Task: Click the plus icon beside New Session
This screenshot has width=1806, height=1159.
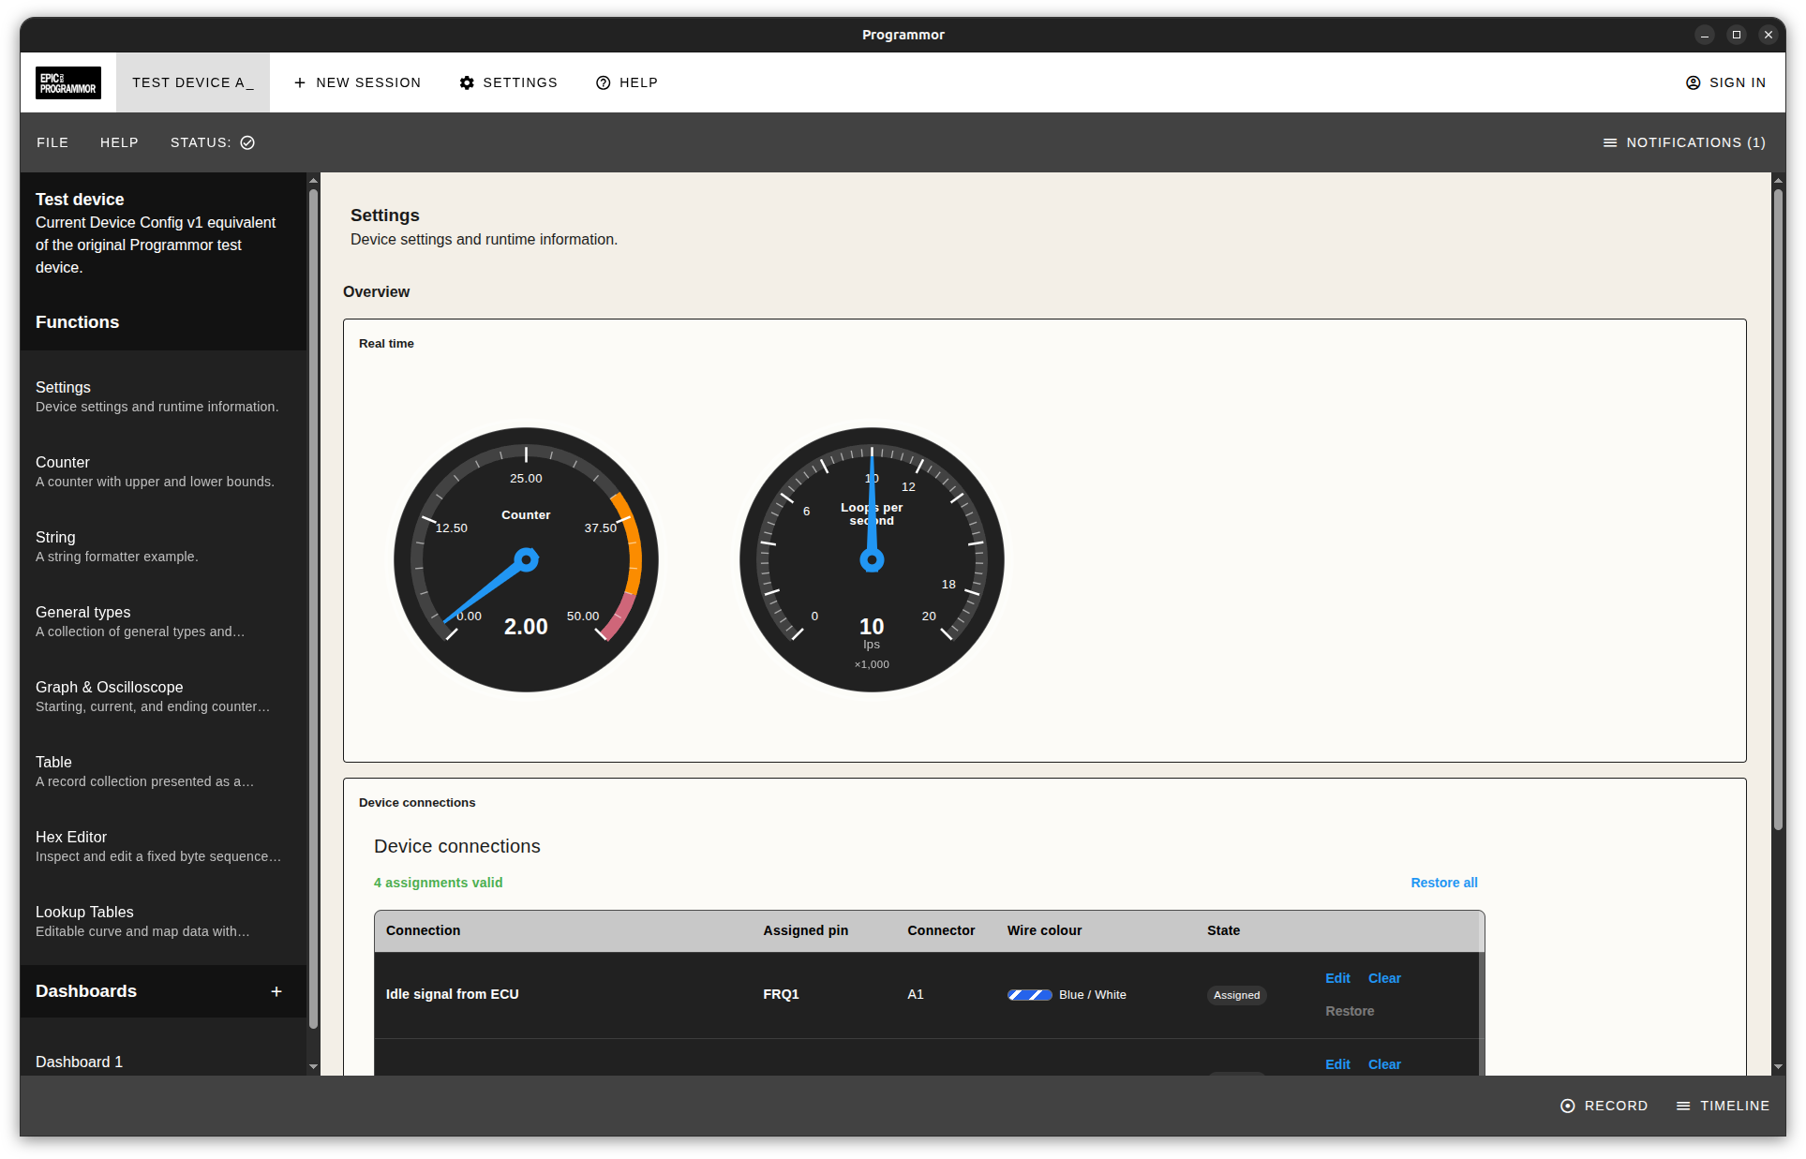Action: pos(300,82)
